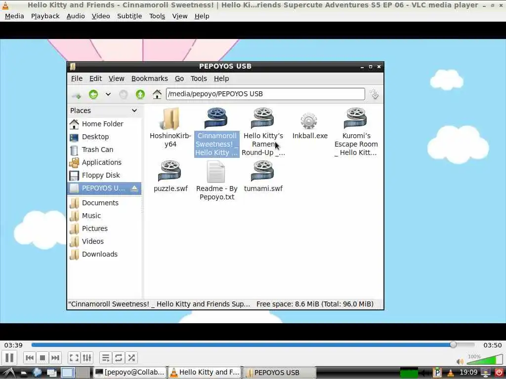Open VLC Video menu
Viewport: 506px width, 379px height.
[x=101, y=16]
